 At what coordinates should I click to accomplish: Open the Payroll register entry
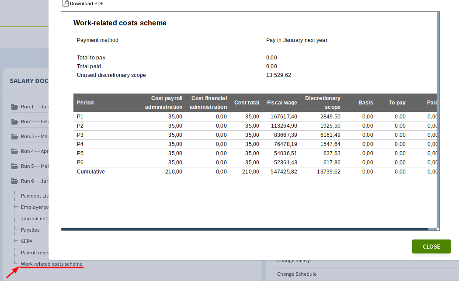click(x=35, y=253)
